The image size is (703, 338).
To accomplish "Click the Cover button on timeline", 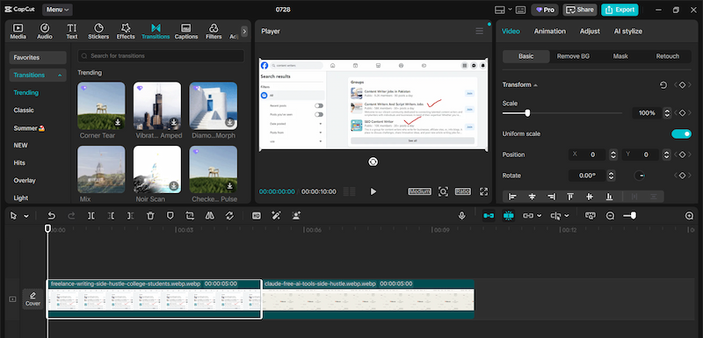I will point(33,299).
